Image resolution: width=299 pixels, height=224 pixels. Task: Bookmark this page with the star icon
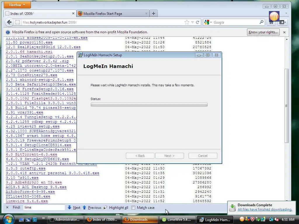[187, 22]
